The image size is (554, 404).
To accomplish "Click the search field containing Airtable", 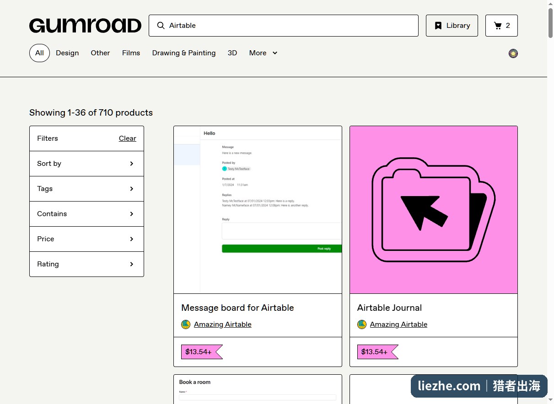I will 284,26.
